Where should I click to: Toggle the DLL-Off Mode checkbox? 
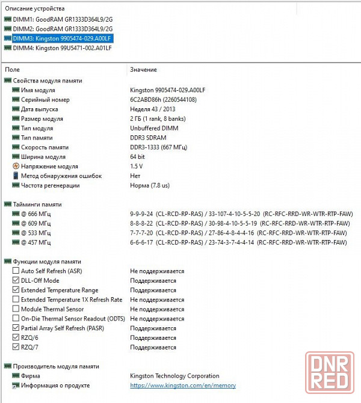(x=16, y=281)
